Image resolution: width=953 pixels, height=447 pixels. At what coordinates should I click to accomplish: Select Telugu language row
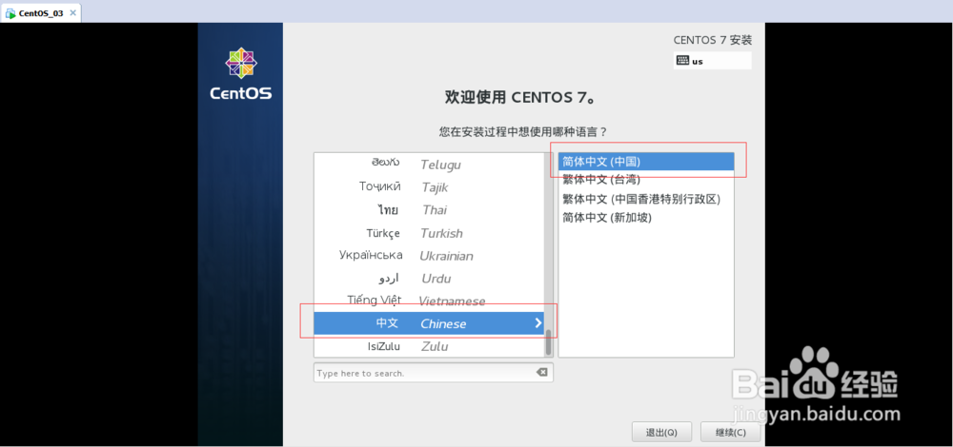coord(429,165)
